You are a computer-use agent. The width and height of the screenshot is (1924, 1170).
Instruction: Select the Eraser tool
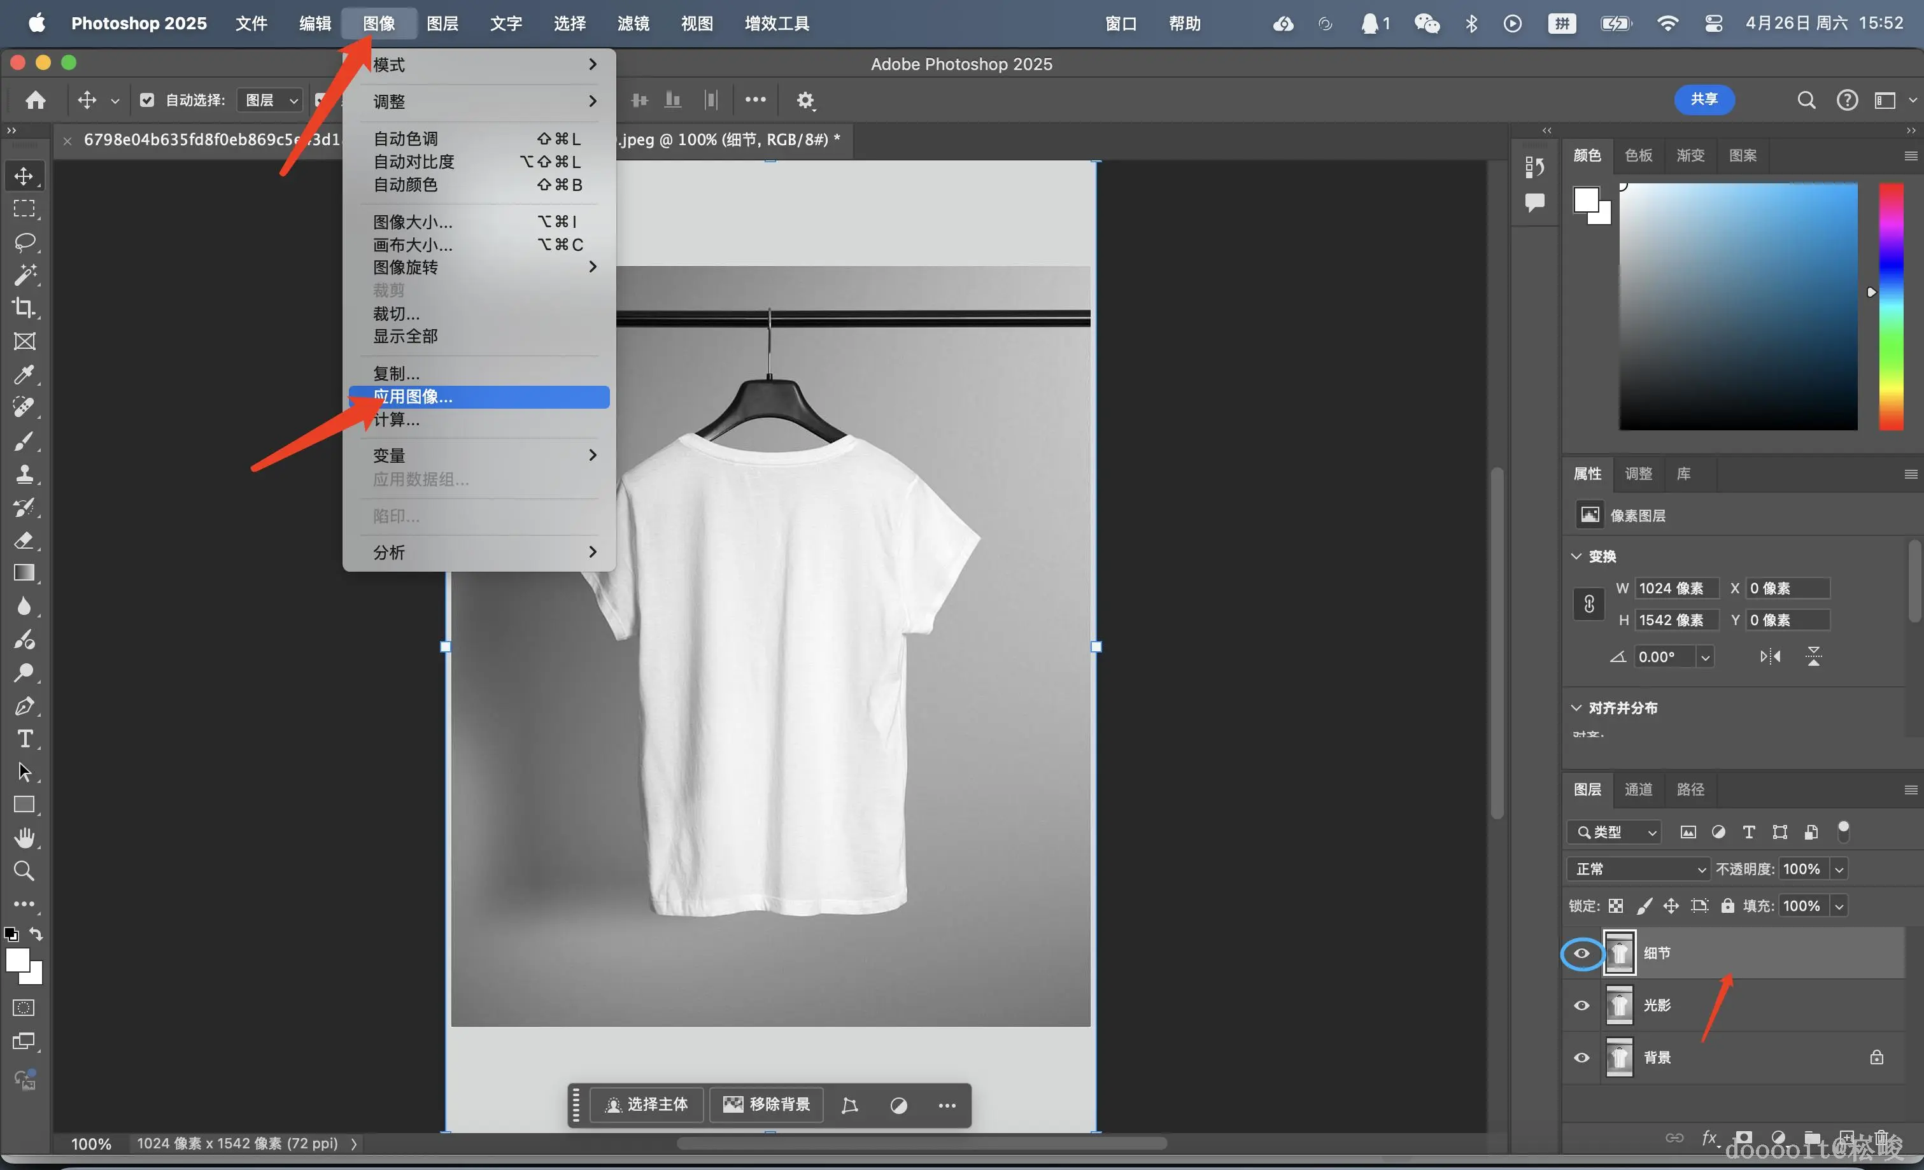click(x=24, y=540)
